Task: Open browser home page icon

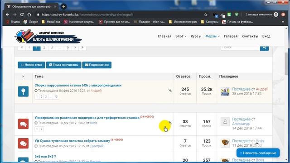Action: coord(29,14)
